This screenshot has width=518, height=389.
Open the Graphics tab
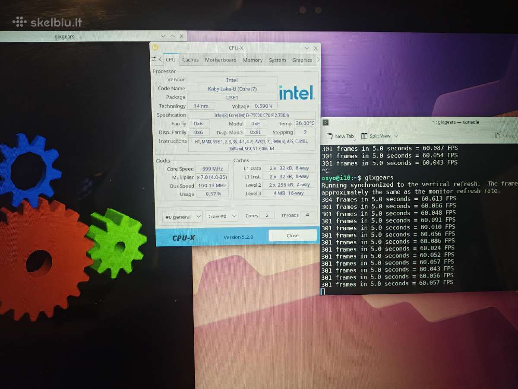pos(302,60)
